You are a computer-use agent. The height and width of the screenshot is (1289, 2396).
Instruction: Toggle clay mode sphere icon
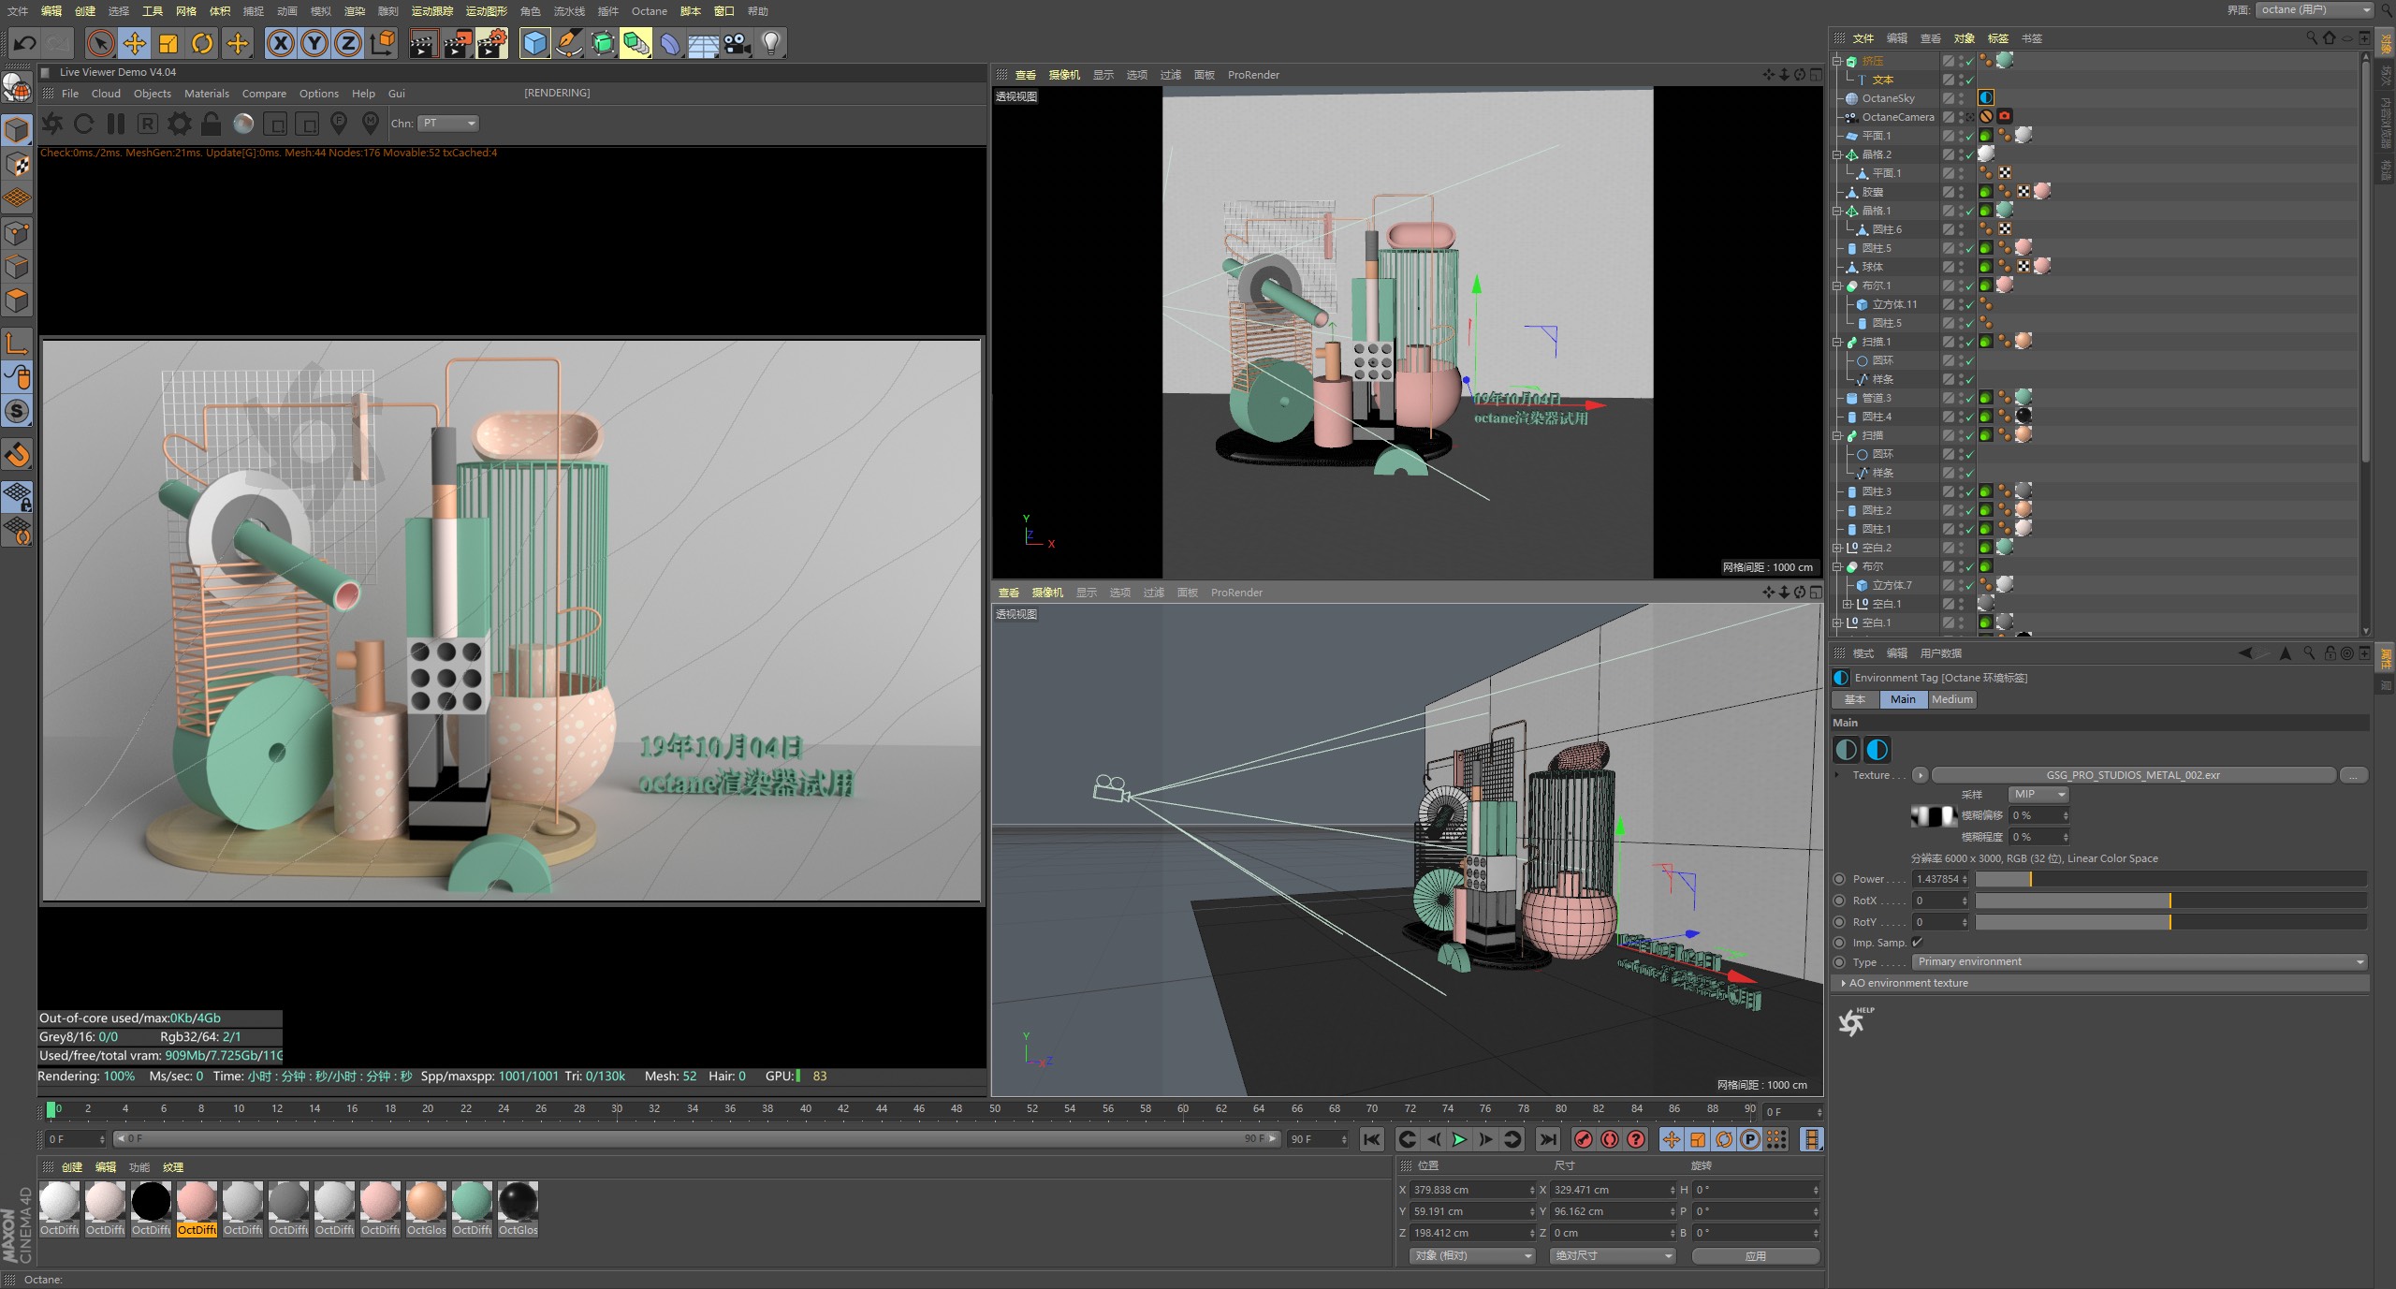(x=243, y=124)
